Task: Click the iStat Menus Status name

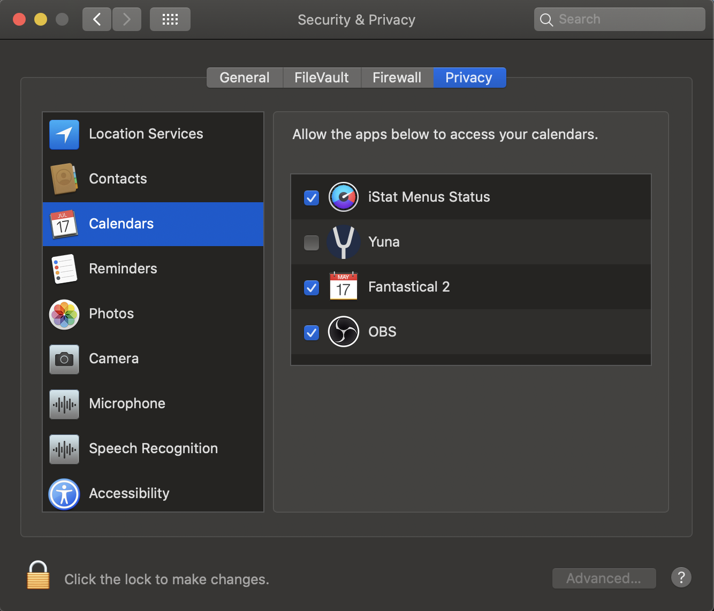Action: (429, 197)
